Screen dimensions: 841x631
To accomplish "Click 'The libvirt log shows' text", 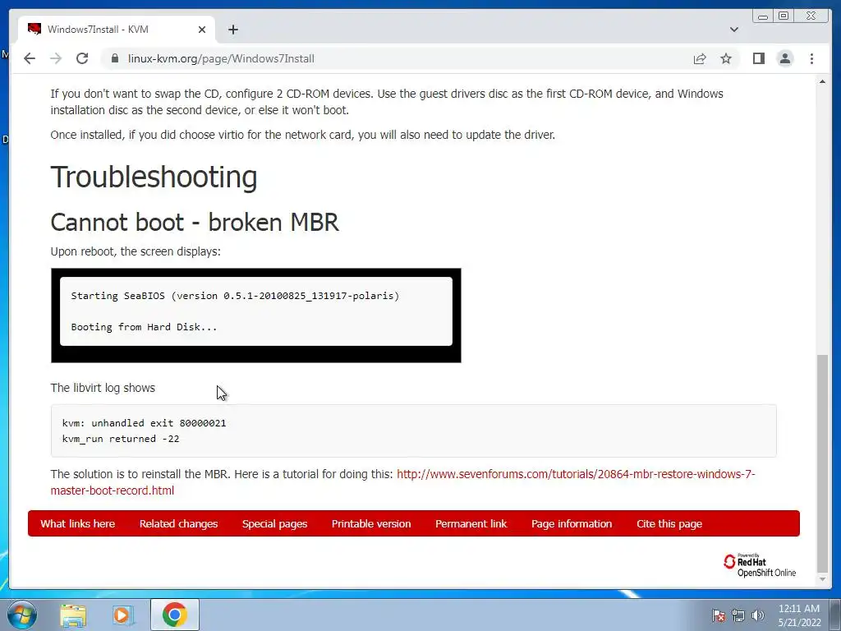I will click(103, 388).
